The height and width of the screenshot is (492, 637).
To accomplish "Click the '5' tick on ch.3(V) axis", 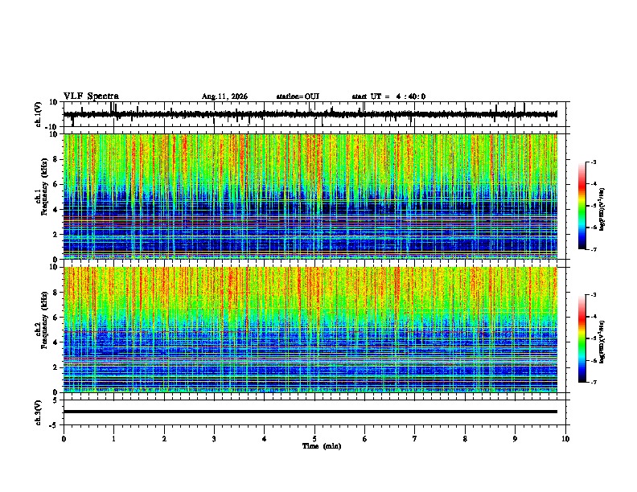I will click(55, 400).
